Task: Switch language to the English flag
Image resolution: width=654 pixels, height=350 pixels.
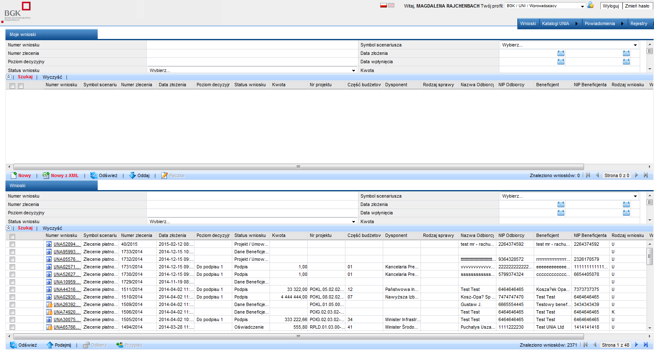Action: coord(391,5)
